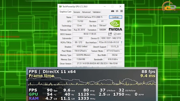This screenshot has height=101, width=180.
Task: Click the RAM clock '1333 MHz' reading
Action: pyautogui.click(x=87, y=98)
